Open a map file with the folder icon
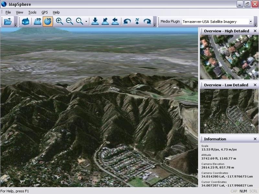The width and height of the screenshot is (259, 194). coord(8,21)
